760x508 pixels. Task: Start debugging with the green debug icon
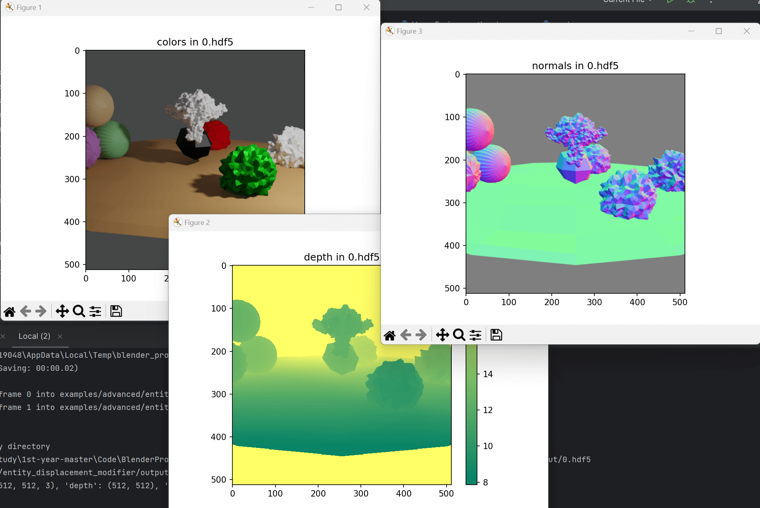[x=691, y=2]
